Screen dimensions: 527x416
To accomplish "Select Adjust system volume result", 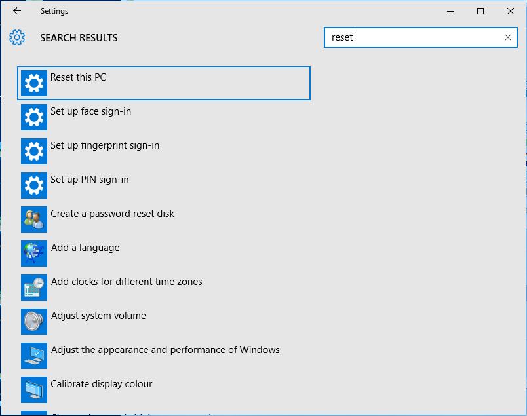I will pos(164,322).
